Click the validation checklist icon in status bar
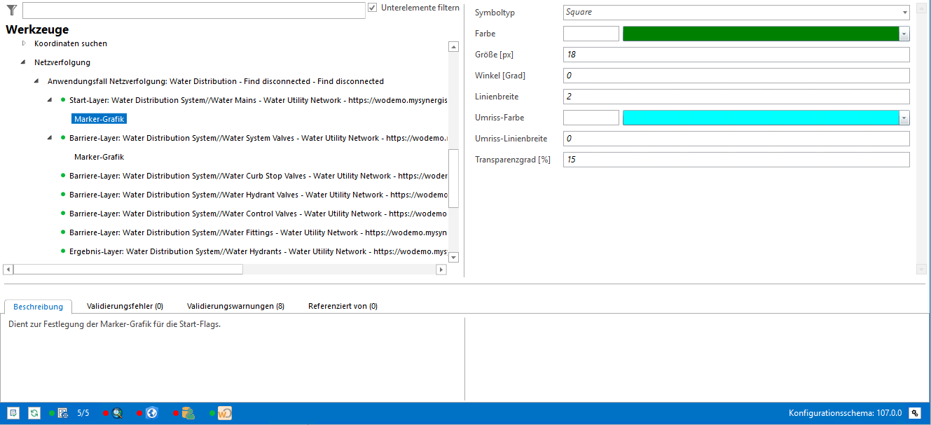The width and height of the screenshot is (931, 425). (x=13, y=413)
